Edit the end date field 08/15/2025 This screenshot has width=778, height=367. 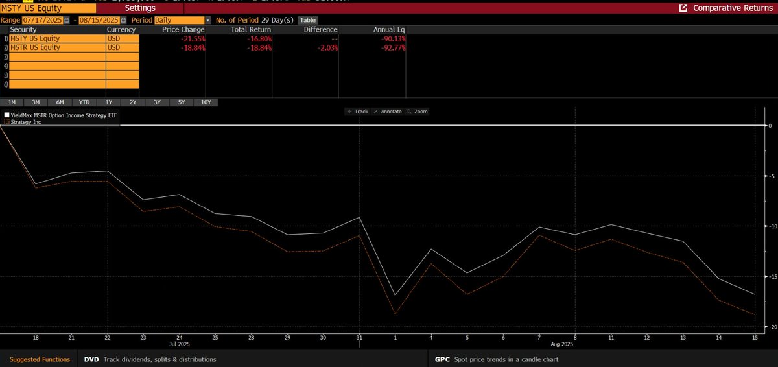98,20
